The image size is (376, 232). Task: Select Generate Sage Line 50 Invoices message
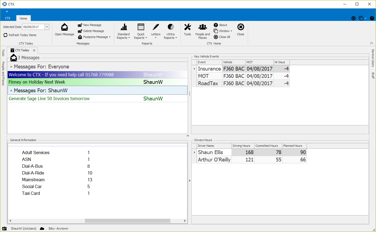(x=97, y=98)
